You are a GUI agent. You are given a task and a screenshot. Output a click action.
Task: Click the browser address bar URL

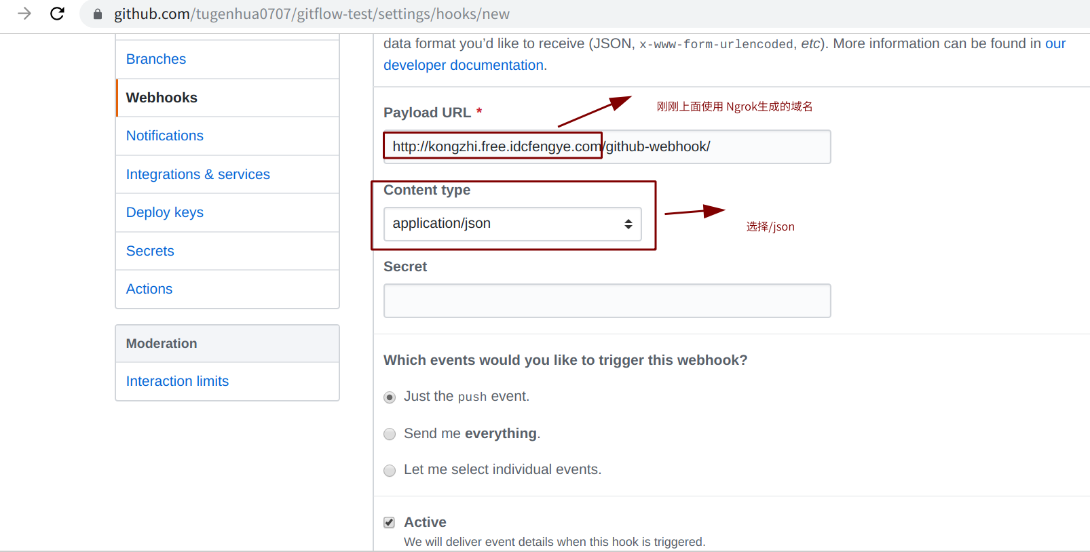(x=312, y=14)
